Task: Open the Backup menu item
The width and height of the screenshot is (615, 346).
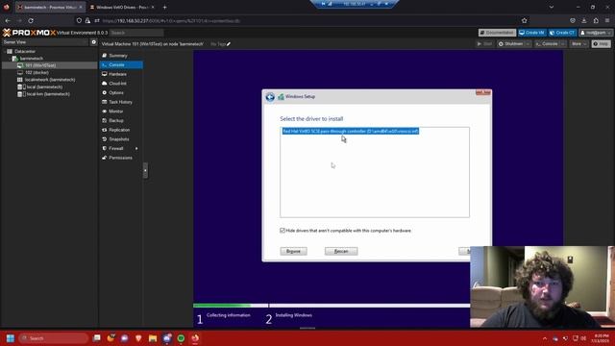Action: coord(121,121)
